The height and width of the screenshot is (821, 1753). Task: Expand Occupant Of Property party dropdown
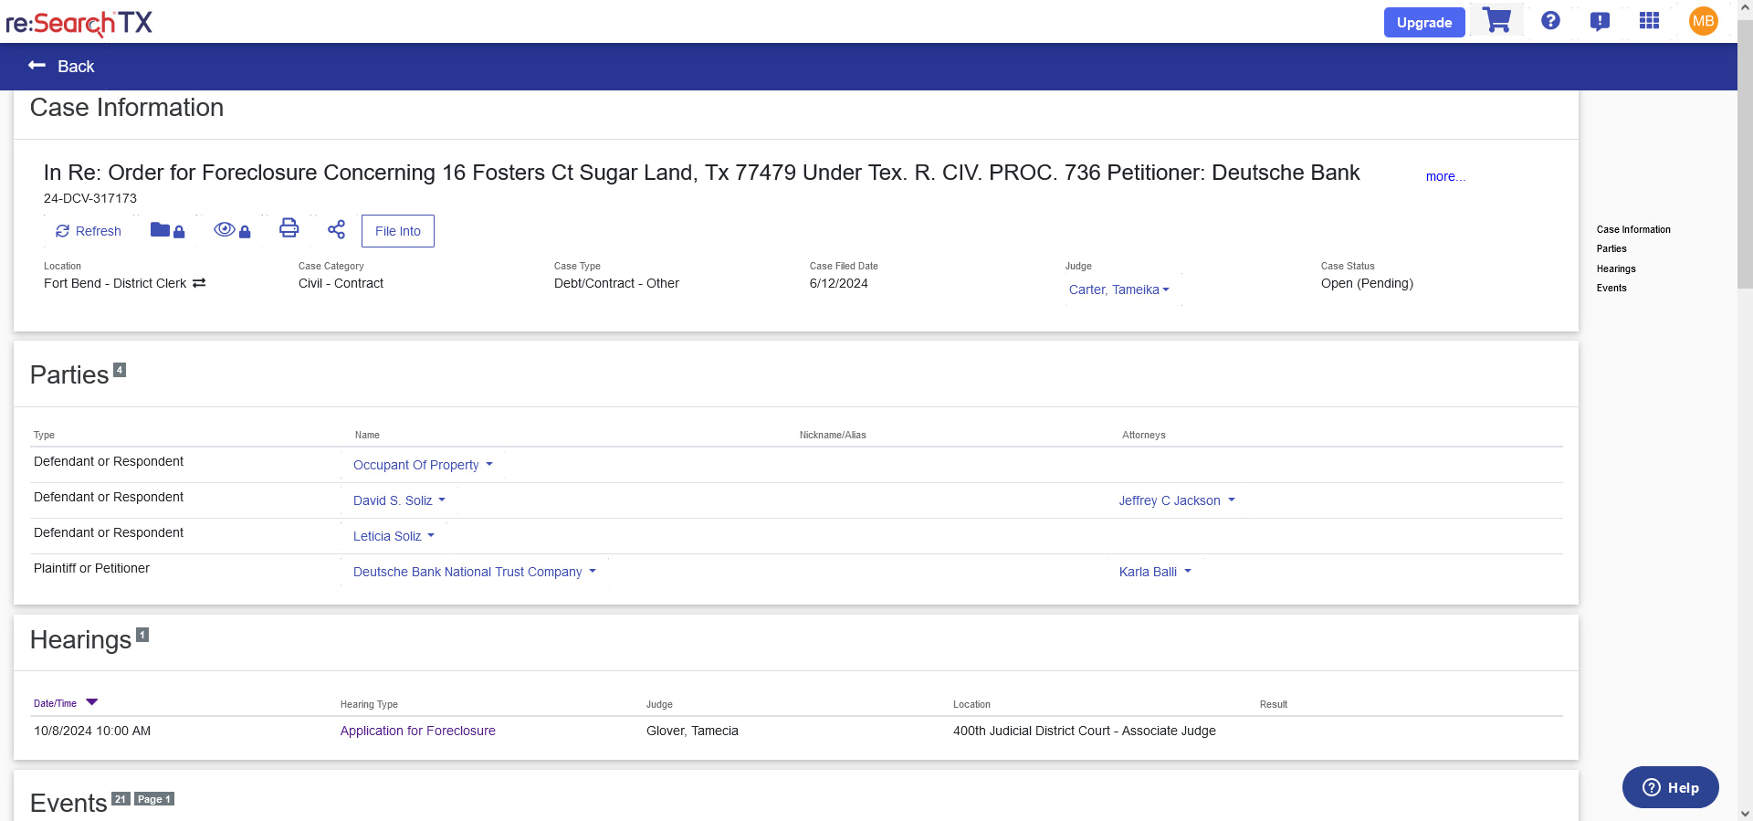(423, 465)
